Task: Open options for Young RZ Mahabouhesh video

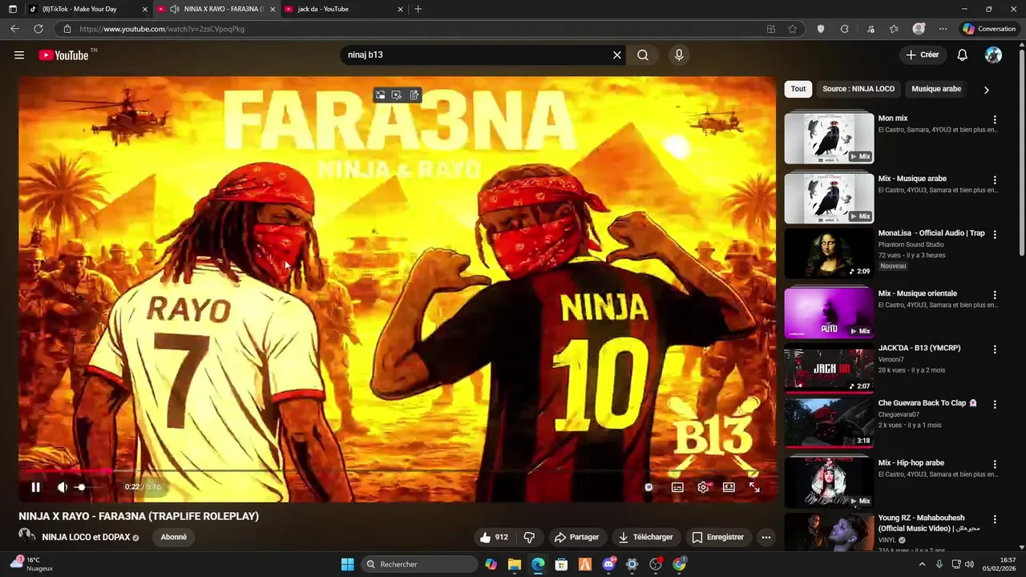Action: point(995,519)
